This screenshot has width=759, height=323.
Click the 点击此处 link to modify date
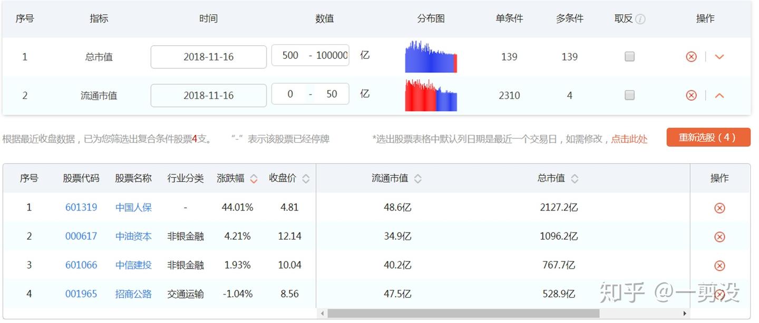point(629,139)
